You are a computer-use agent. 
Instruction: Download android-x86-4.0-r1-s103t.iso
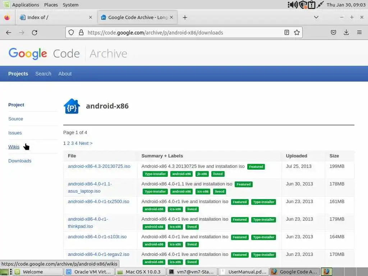(97, 237)
